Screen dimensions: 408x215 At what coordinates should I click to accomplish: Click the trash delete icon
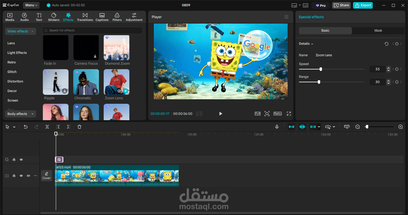(79, 127)
